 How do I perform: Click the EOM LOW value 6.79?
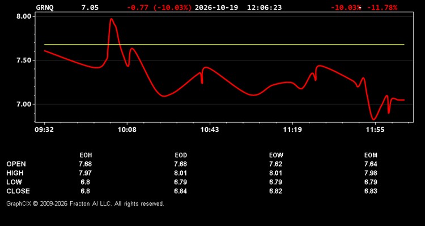pos(371,182)
